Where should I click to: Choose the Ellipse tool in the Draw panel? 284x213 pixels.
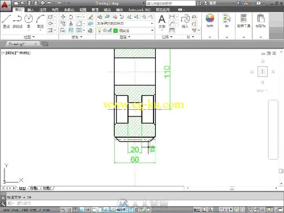pyautogui.click(x=50, y=23)
